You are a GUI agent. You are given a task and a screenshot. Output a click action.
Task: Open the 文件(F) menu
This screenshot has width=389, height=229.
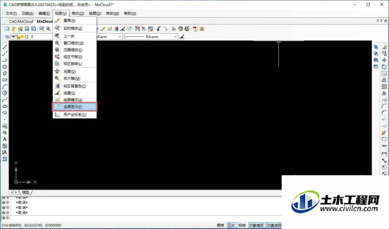point(11,13)
